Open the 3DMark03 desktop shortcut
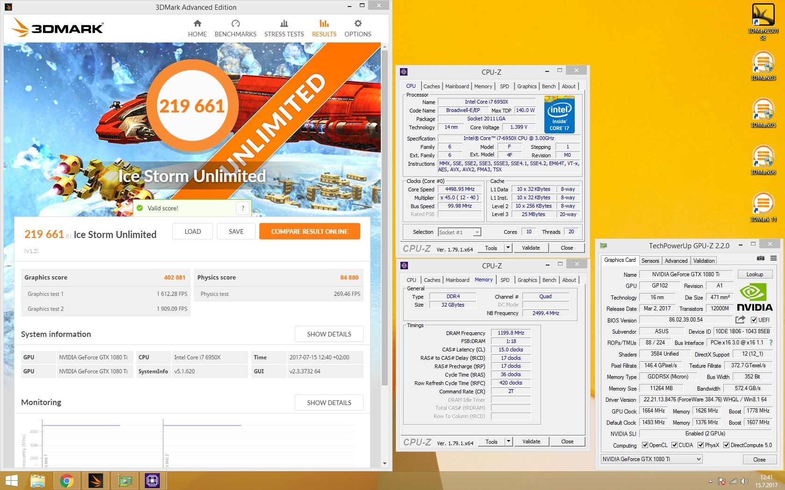 [x=763, y=66]
